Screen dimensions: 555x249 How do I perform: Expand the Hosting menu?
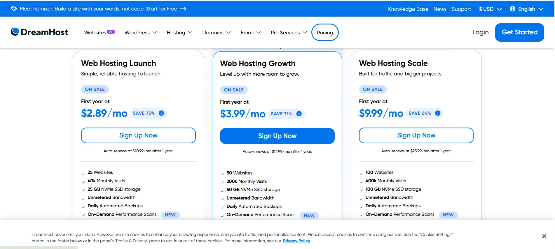point(179,33)
